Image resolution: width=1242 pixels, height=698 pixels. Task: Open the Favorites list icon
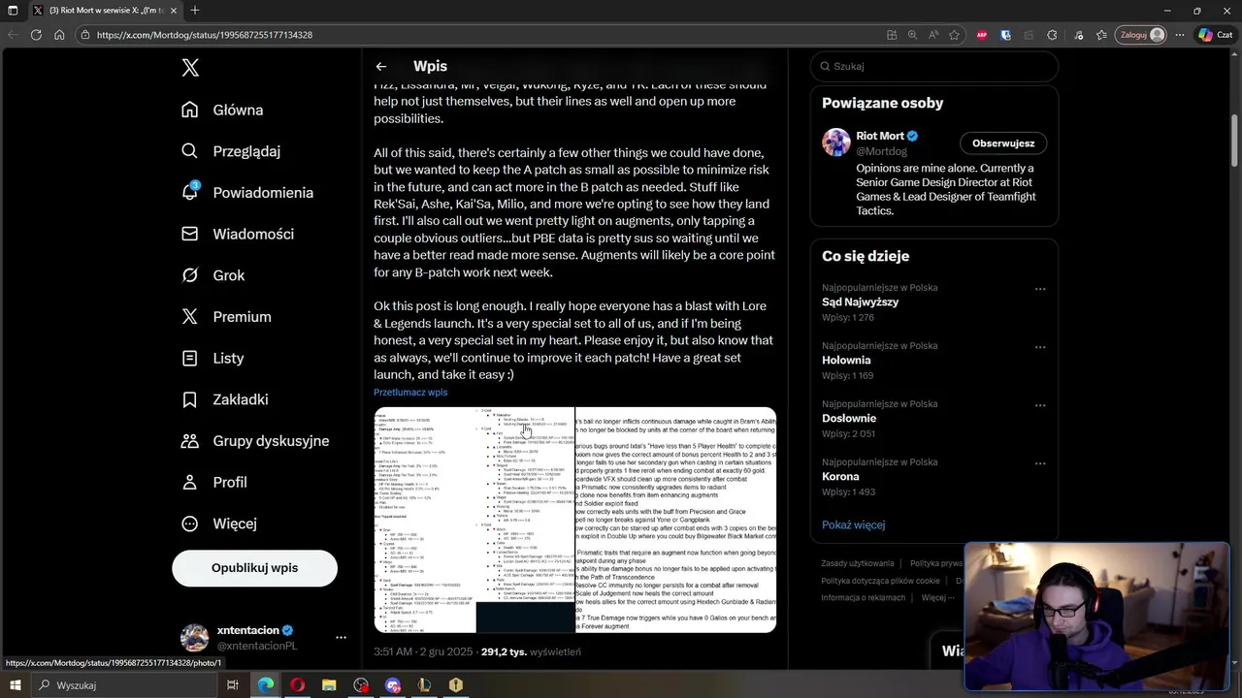tap(1101, 35)
